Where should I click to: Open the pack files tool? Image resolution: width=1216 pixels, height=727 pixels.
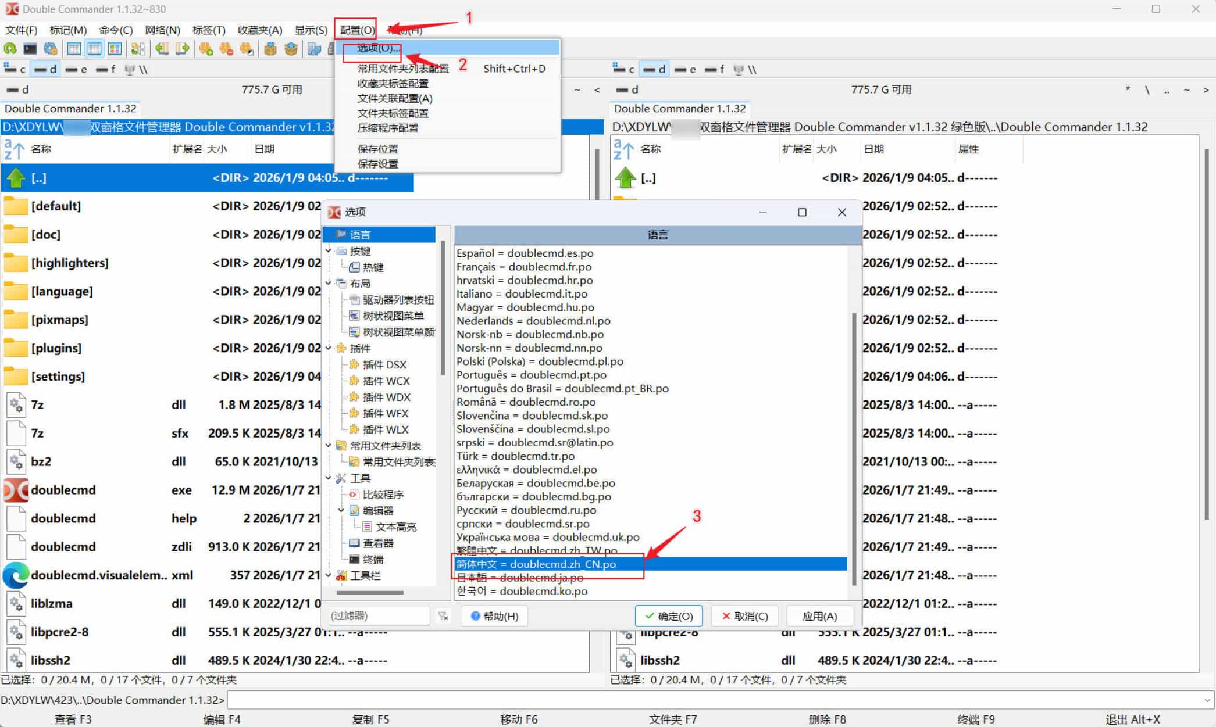[271, 49]
